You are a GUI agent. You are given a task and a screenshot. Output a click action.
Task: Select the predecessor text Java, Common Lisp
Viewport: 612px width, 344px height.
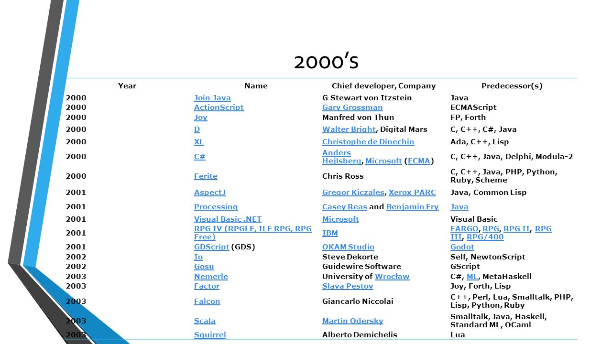[488, 193]
